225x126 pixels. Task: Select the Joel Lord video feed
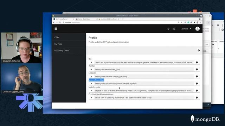point(21,78)
